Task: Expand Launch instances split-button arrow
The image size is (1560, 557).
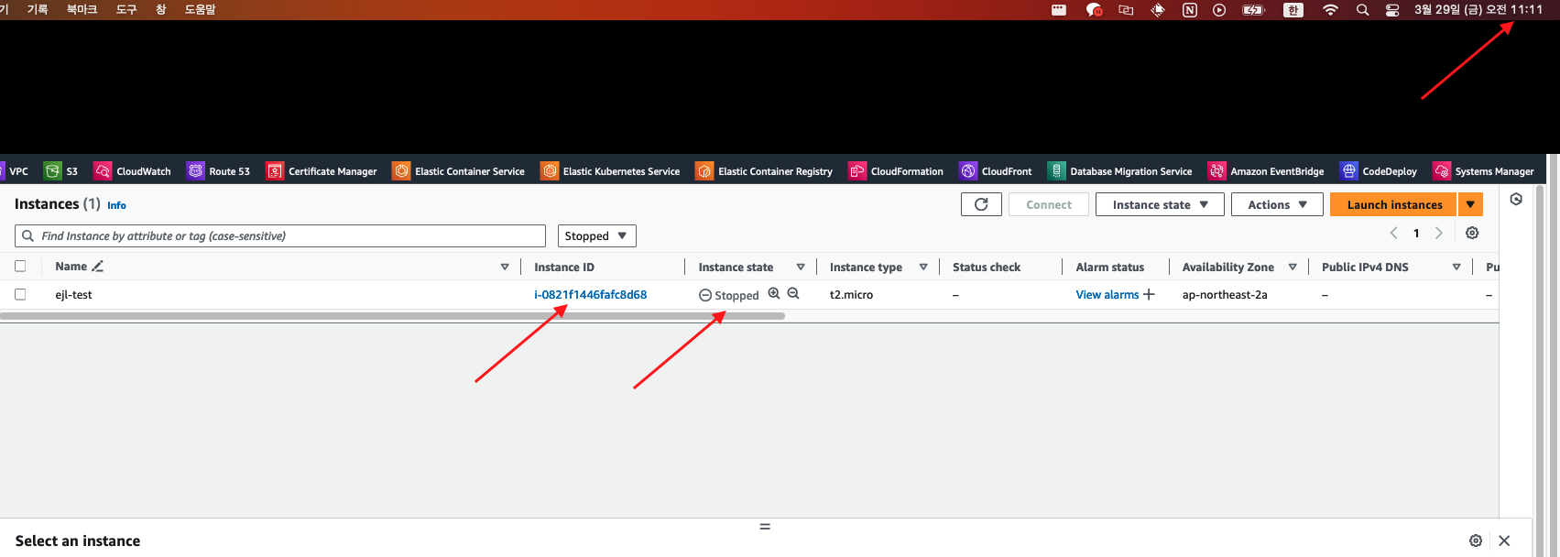Action: tap(1470, 204)
